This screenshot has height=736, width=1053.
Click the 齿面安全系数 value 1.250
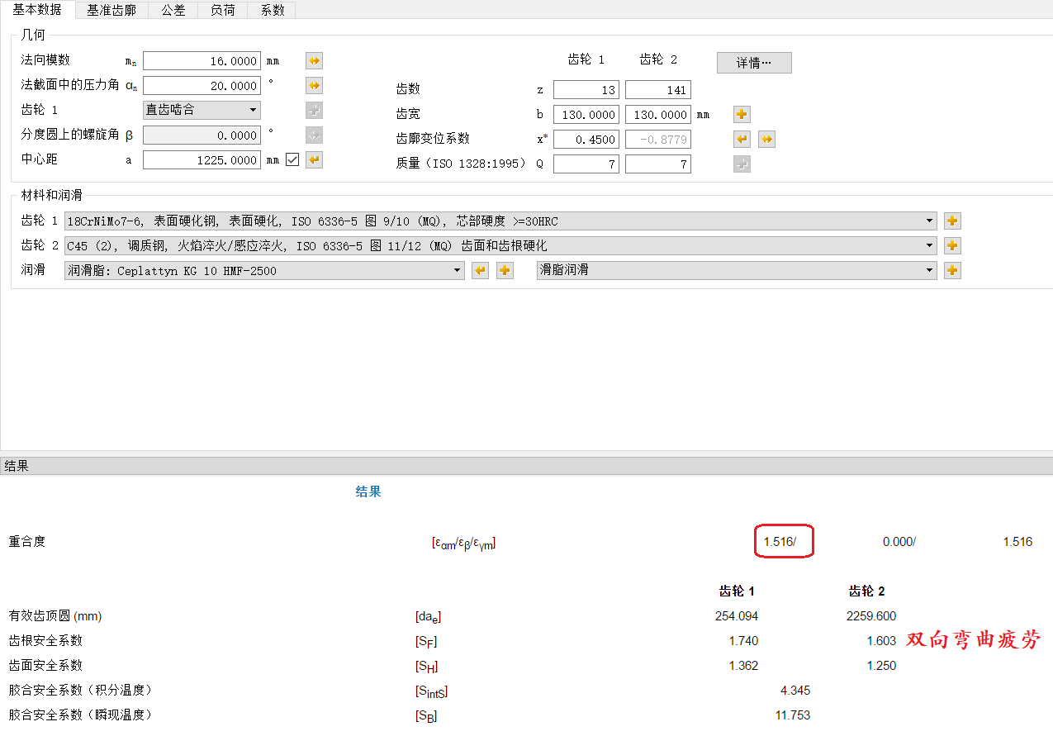coord(881,666)
